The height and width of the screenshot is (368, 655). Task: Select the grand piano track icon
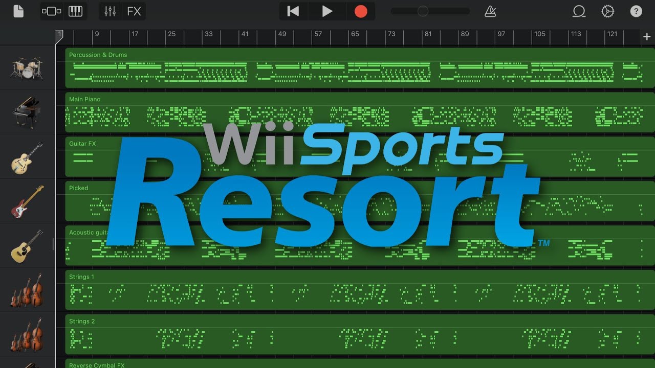27,112
